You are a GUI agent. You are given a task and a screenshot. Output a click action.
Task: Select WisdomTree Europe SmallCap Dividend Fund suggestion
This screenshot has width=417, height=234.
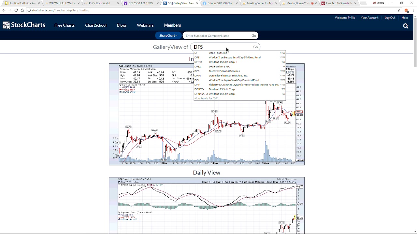pos(240,57)
